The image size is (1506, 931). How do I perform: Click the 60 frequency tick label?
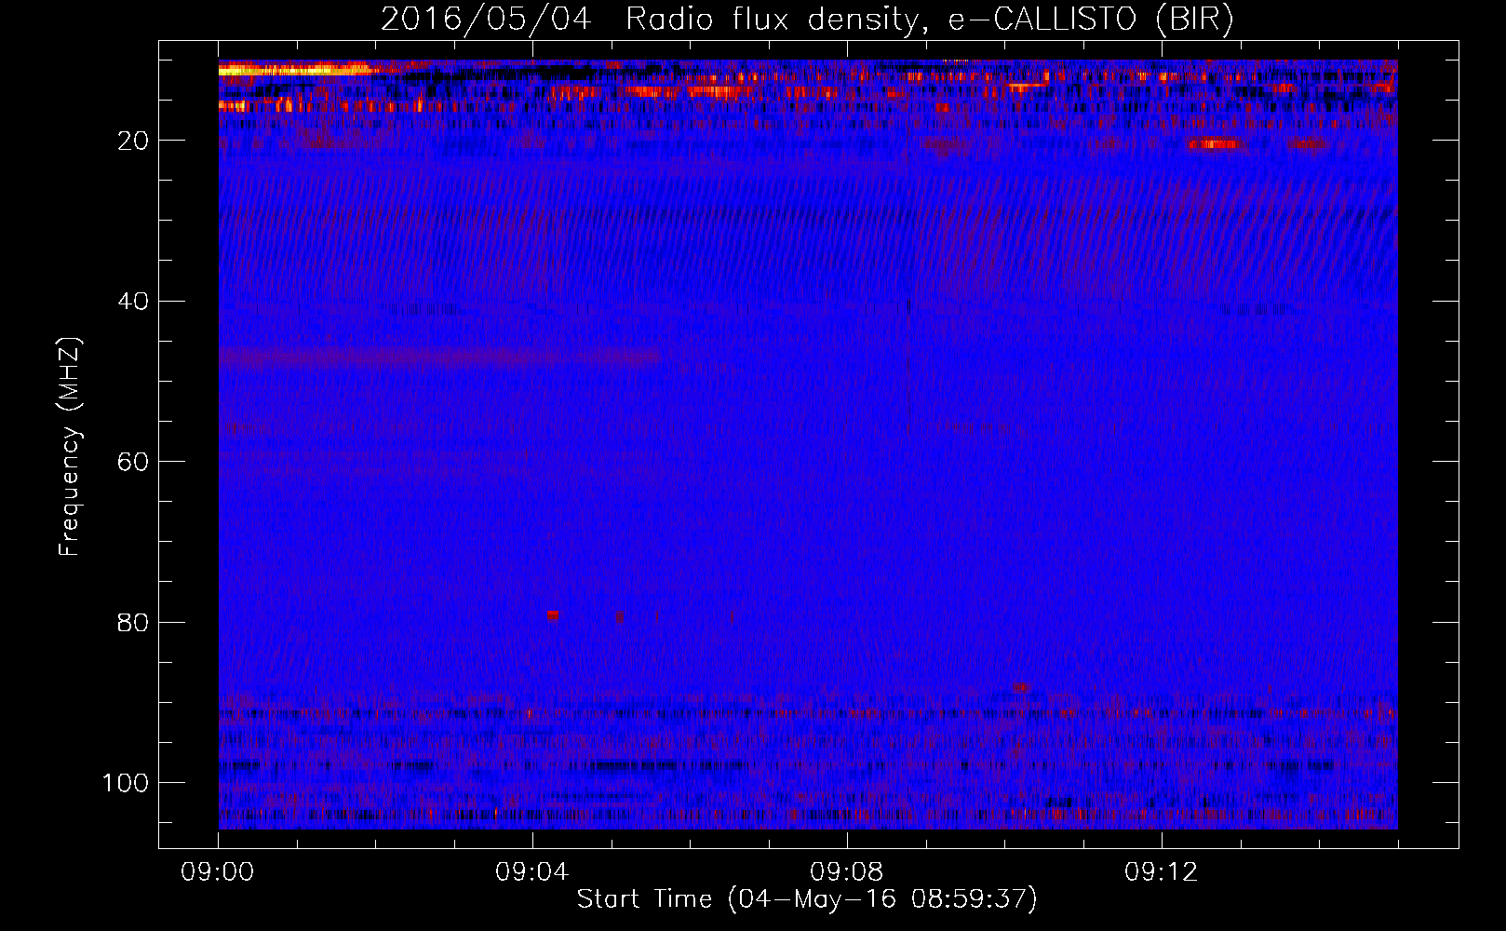tap(134, 462)
